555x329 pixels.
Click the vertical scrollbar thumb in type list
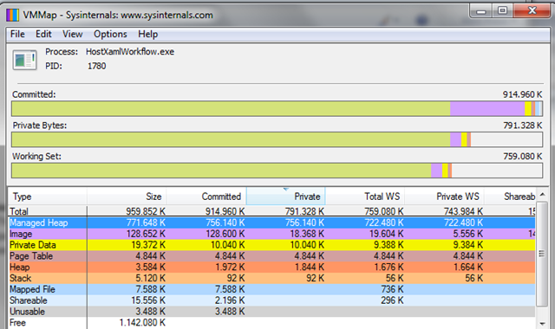(x=541, y=254)
